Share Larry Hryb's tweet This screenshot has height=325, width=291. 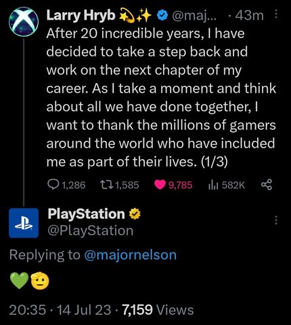click(x=267, y=185)
